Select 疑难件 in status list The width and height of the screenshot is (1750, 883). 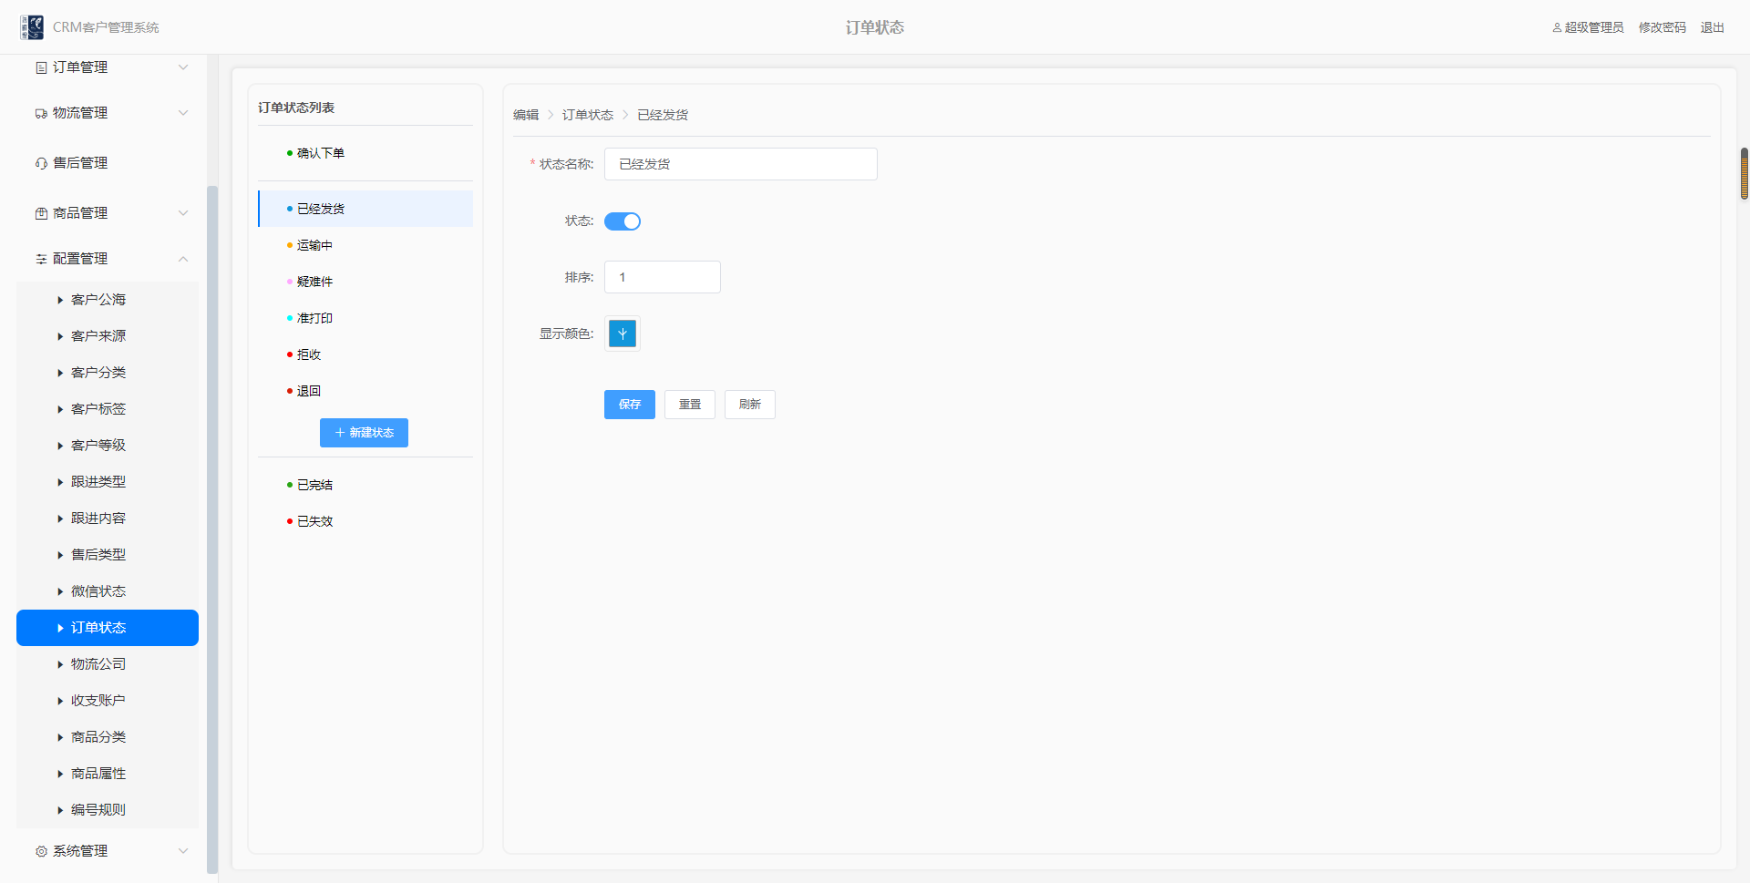click(365, 282)
